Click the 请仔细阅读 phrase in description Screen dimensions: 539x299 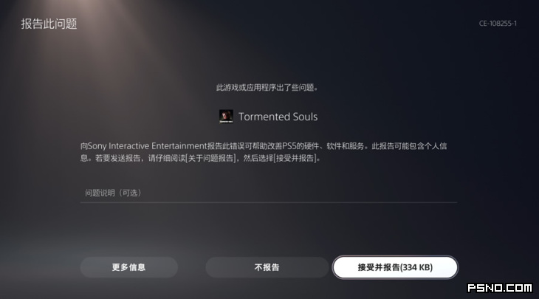(167, 158)
